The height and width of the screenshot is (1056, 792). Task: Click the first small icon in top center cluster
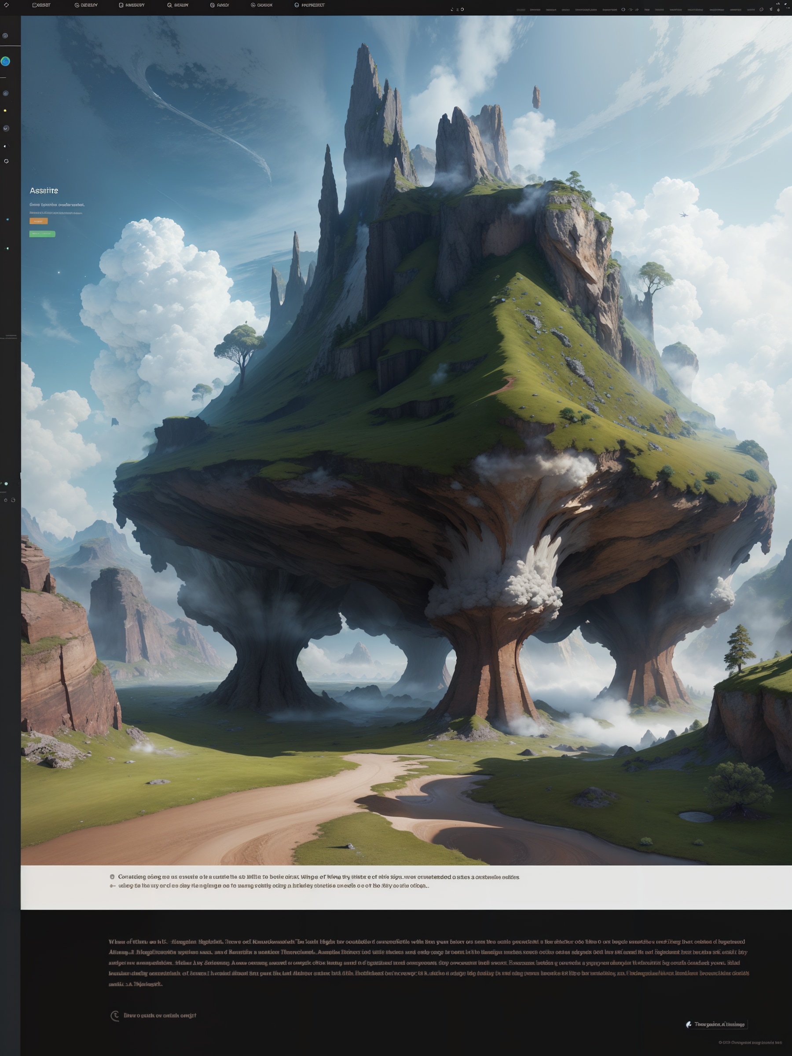452,10
